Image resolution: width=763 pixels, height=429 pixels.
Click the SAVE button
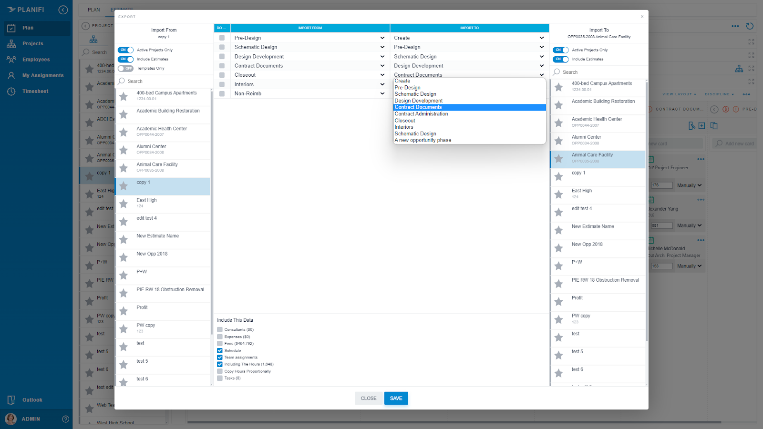coord(396,398)
